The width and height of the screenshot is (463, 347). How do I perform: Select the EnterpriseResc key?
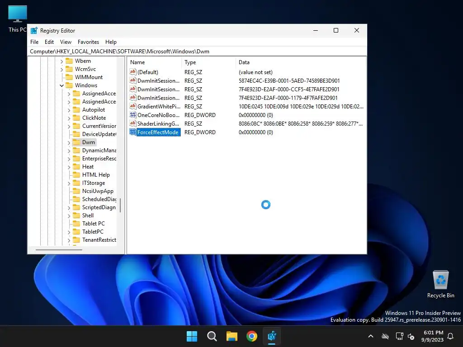point(99,159)
